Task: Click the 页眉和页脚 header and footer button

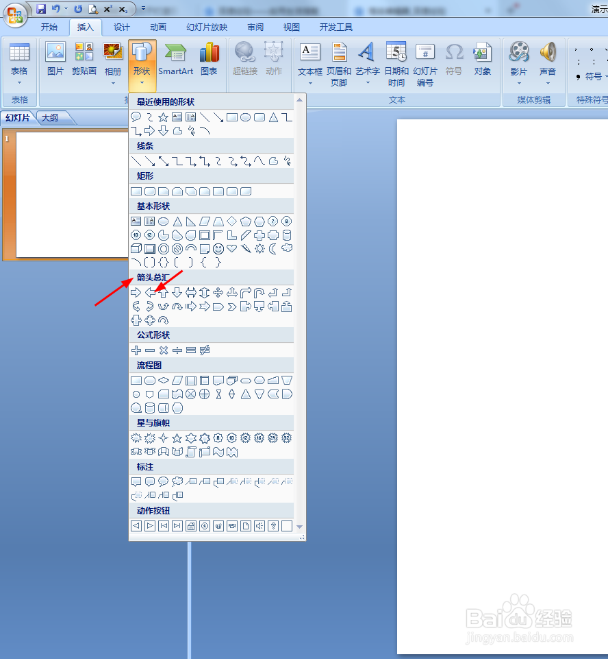Action: 339,64
